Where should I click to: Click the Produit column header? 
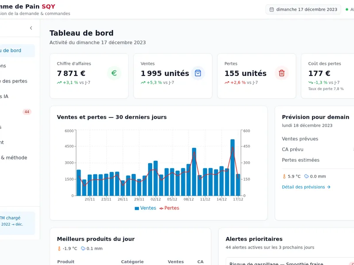click(x=65, y=262)
